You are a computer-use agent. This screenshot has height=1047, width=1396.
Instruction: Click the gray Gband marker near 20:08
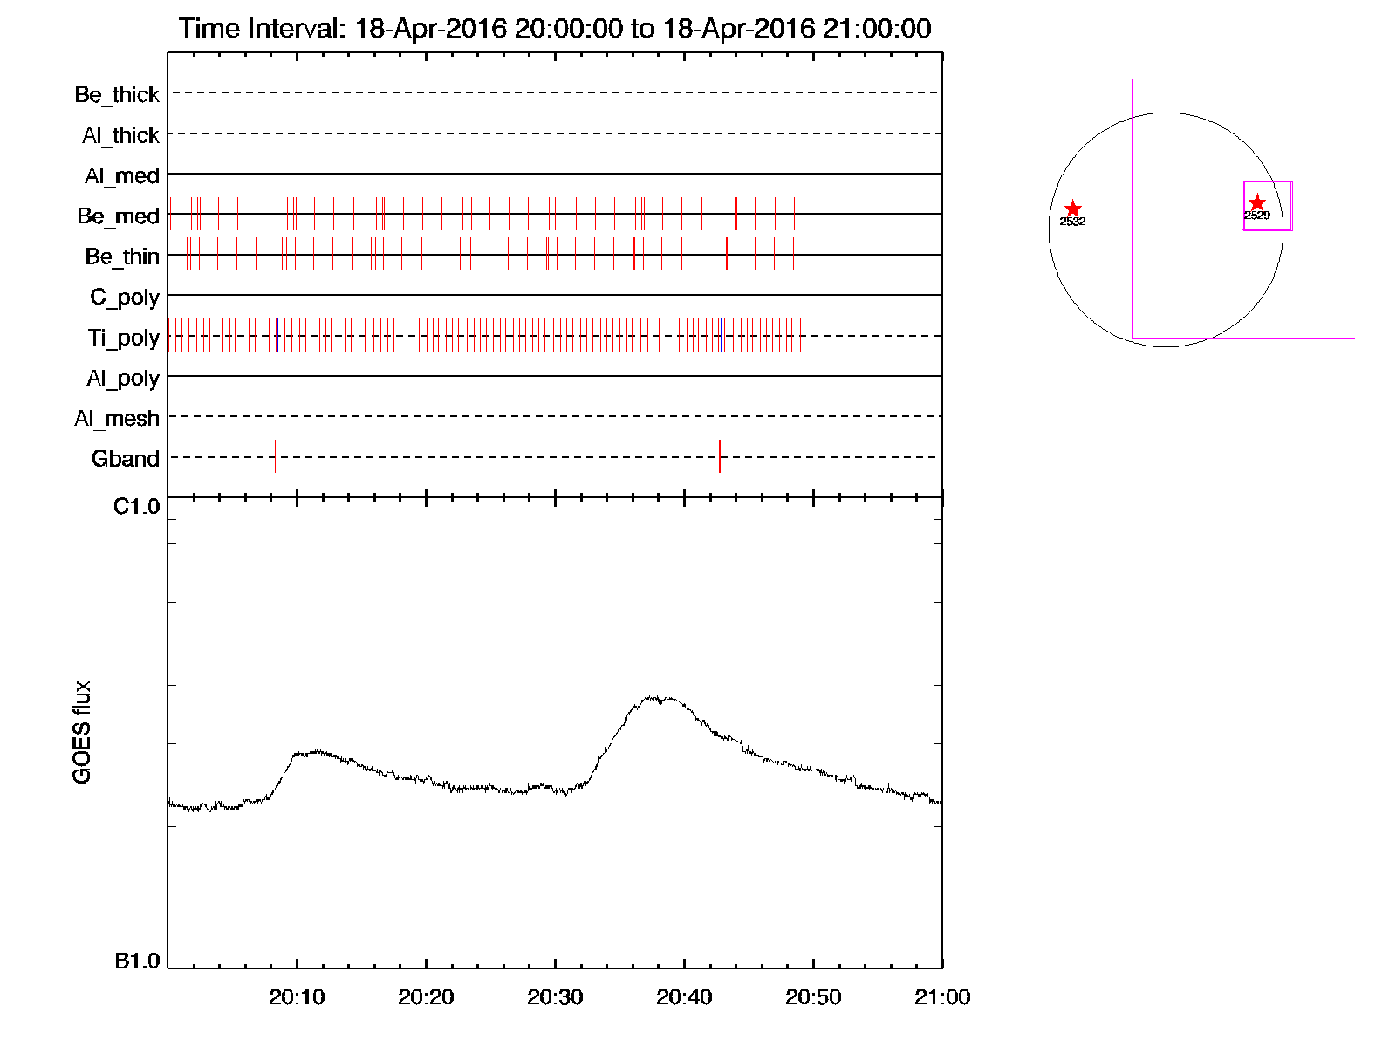[276, 456]
